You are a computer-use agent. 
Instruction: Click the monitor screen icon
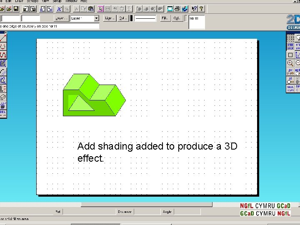click(x=170, y=9)
